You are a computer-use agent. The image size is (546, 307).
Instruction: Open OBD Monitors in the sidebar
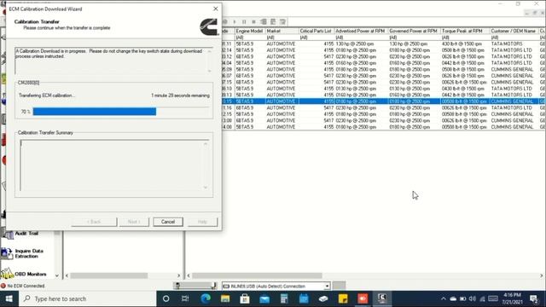(x=24, y=274)
